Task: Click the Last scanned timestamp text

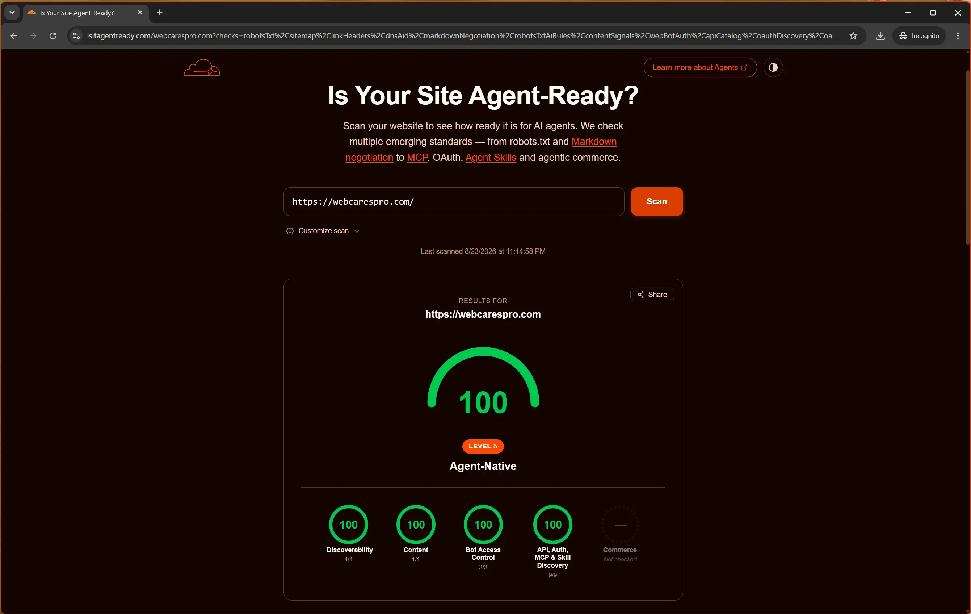Action: [483, 251]
